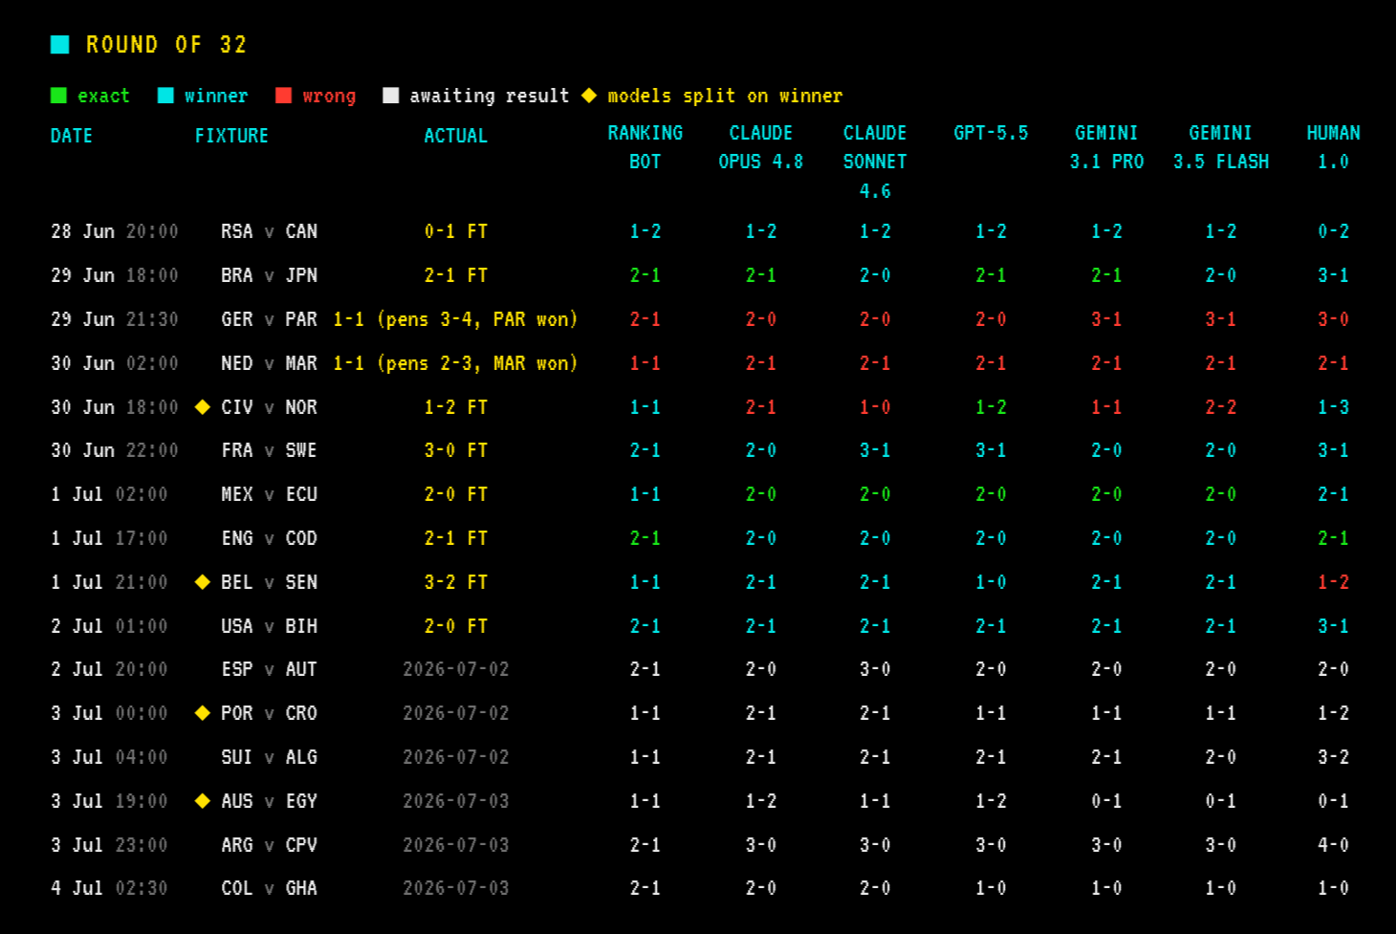Select the BEL v SEN fixture
The width and height of the screenshot is (1396, 934).
pyautogui.click(x=269, y=582)
